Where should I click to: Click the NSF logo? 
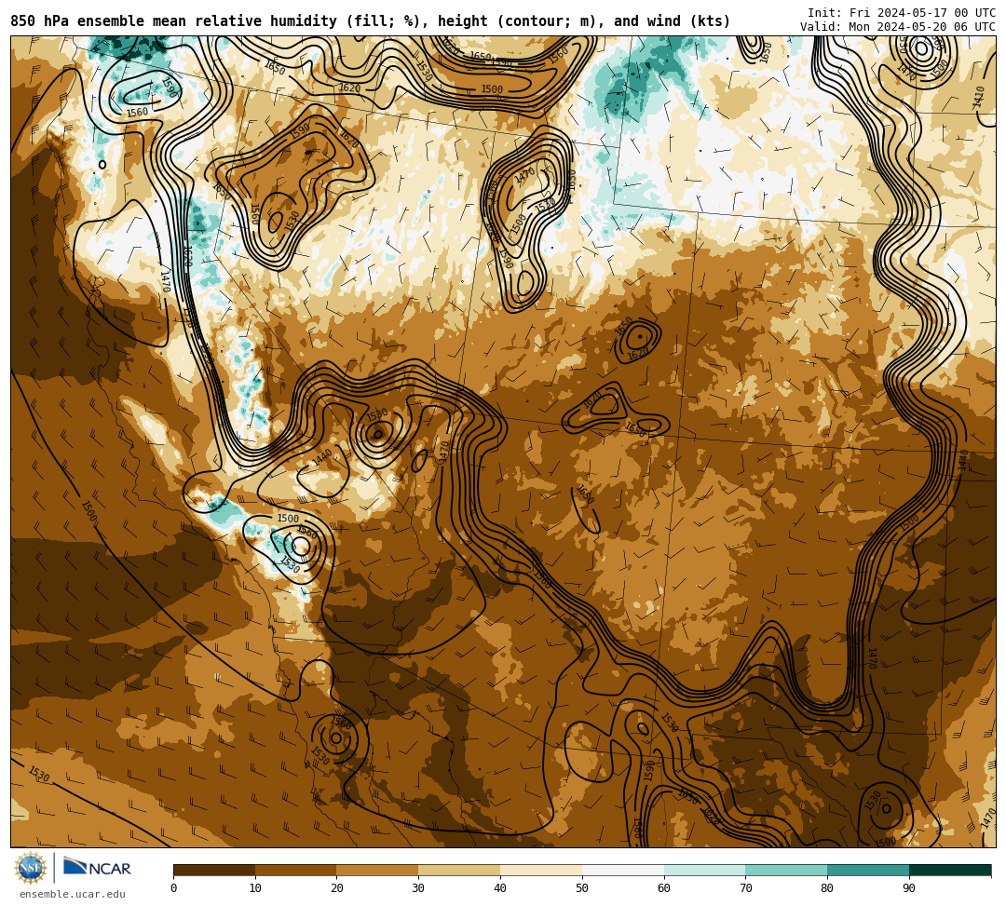tap(30, 868)
